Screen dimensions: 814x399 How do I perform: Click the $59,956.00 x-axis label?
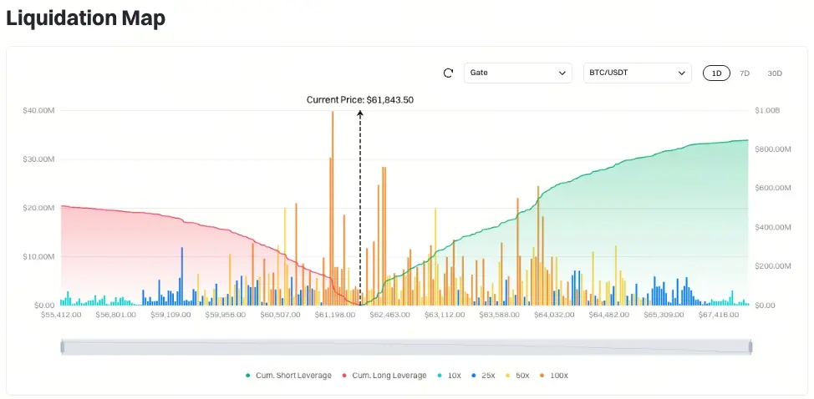point(226,315)
